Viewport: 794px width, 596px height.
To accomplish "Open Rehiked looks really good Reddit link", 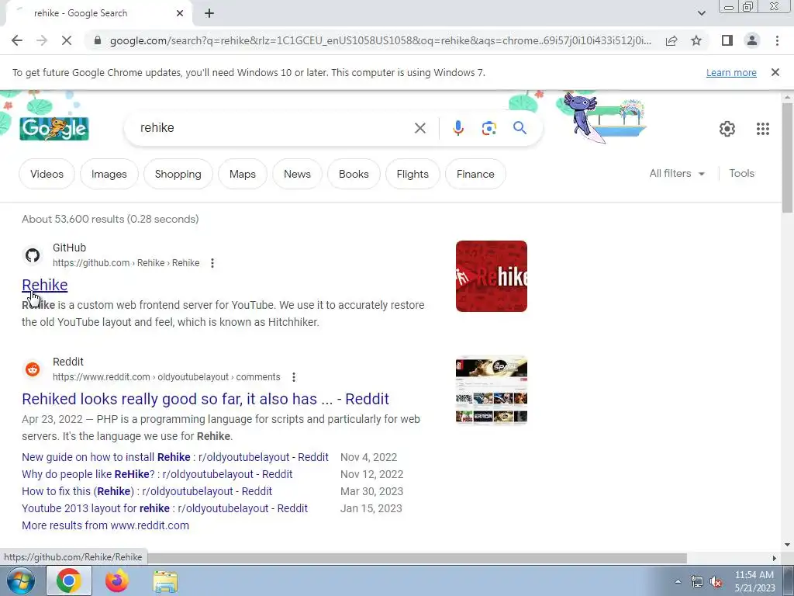I will click(x=205, y=399).
